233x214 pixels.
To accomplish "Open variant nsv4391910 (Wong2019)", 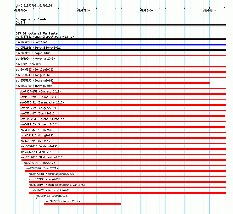I will coord(37,135).
